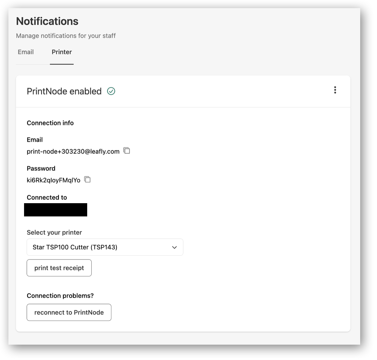Click the Select your printer label
The height and width of the screenshot is (360, 377).
(x=54, y=232)
